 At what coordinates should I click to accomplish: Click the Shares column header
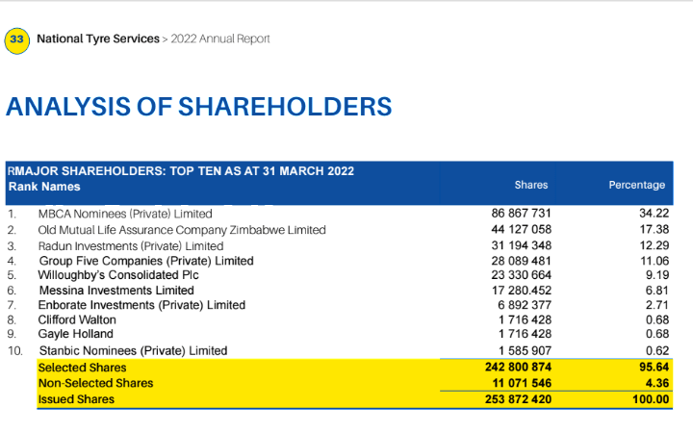point(531,185)
